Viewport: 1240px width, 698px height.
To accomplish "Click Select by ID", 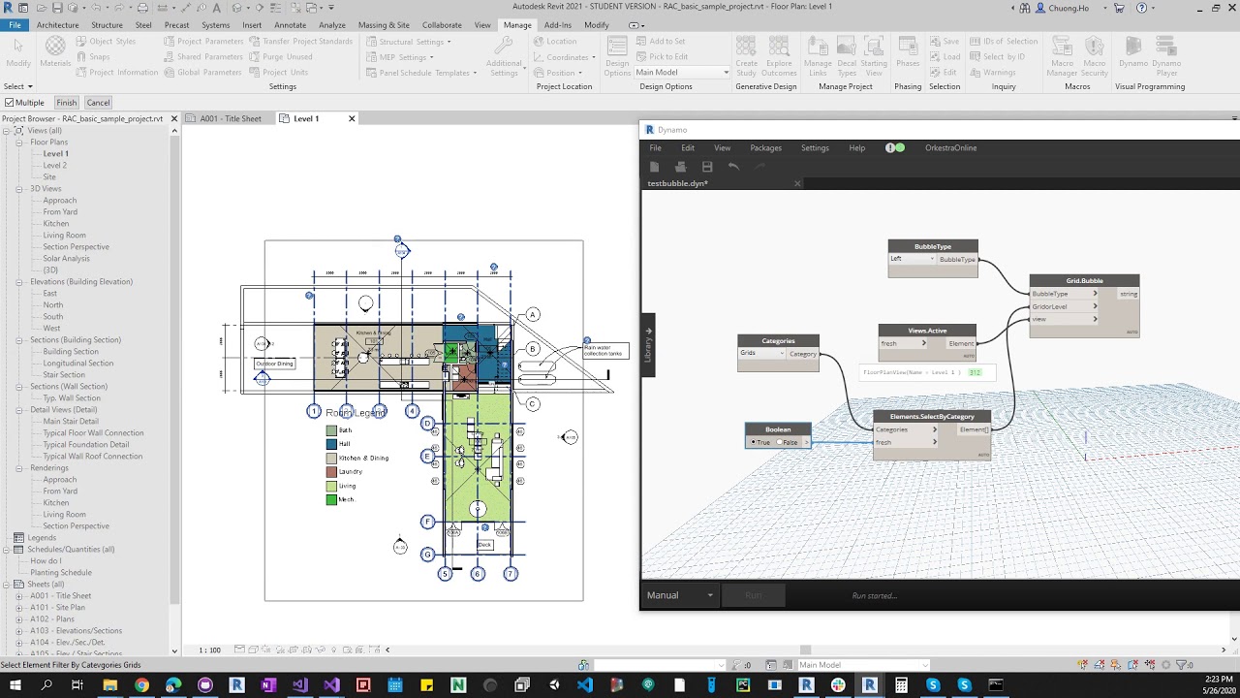I will pyautogui.click(x=998, y=57).
